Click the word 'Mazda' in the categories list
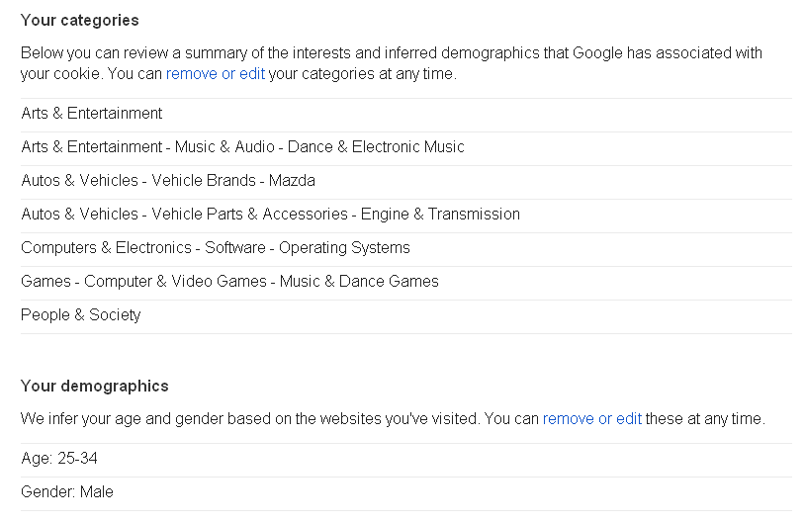 pos(292,181)
